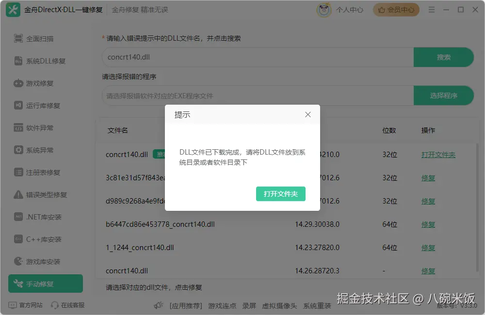This screenshot has width=485, height=315.
Task: Click 修复 for b6447cd86e453778_concrt140.dll
Action: click(428, 224)
